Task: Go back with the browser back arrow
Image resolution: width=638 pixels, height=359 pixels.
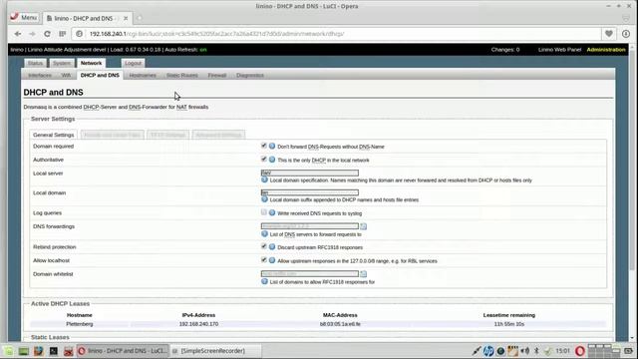Action: tap(18, 34)
